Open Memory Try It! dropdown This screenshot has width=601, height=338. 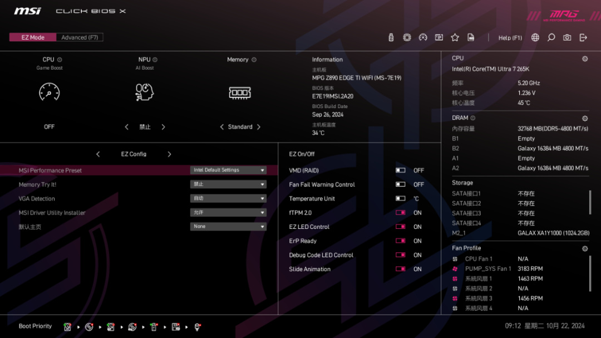tap(228, 184)
